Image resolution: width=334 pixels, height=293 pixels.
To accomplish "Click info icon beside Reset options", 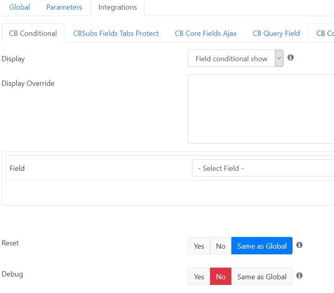I will coord(299,245).
